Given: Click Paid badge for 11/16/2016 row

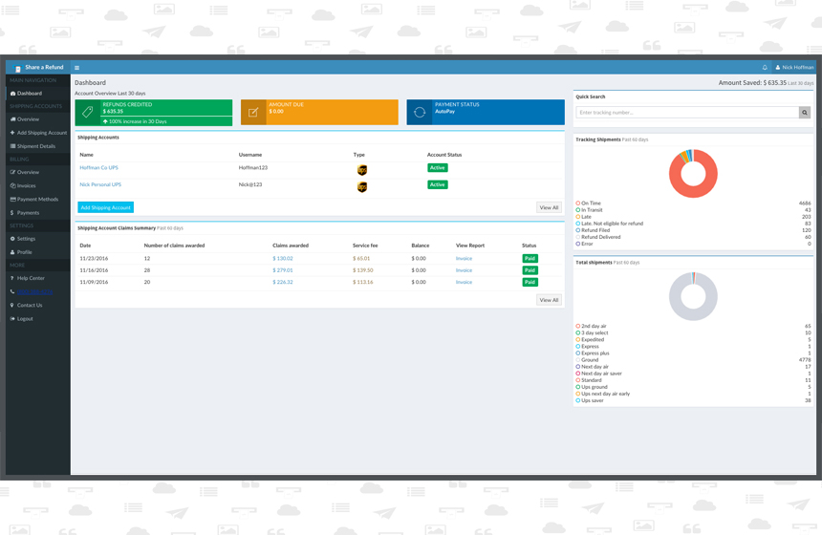Looking at the screenshot, I should 530,271.
